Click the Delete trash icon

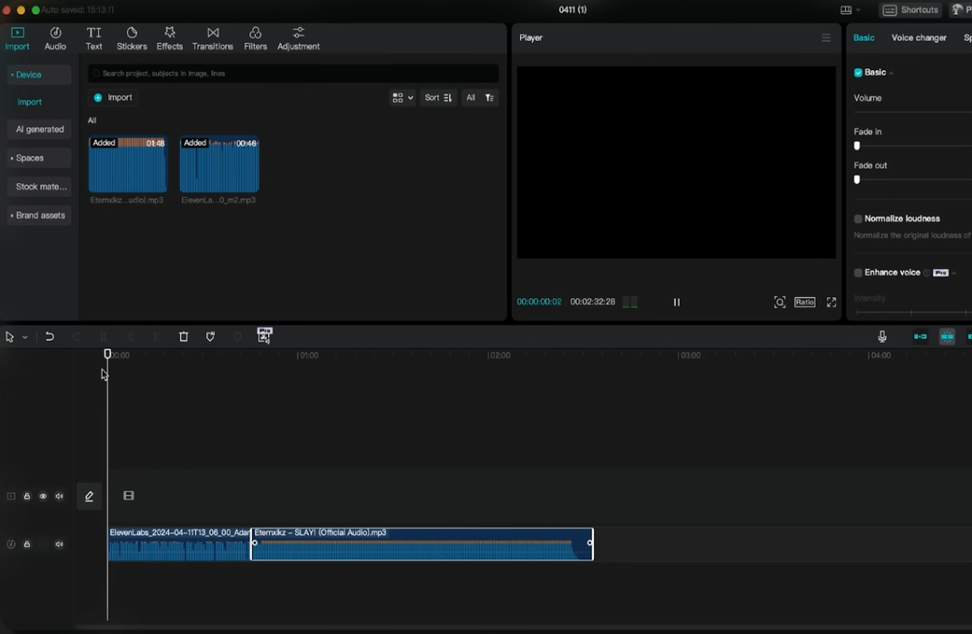coord(184,337)
